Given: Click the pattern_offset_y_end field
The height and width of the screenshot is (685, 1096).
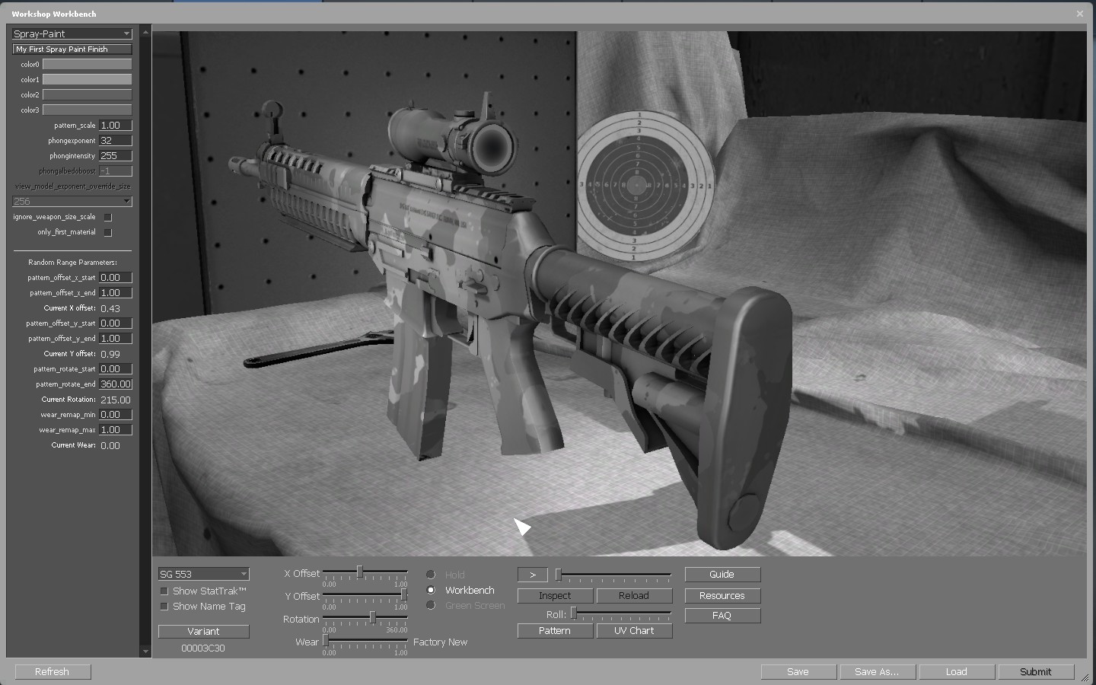Looking at the screenshot, I should pos(116,339).
